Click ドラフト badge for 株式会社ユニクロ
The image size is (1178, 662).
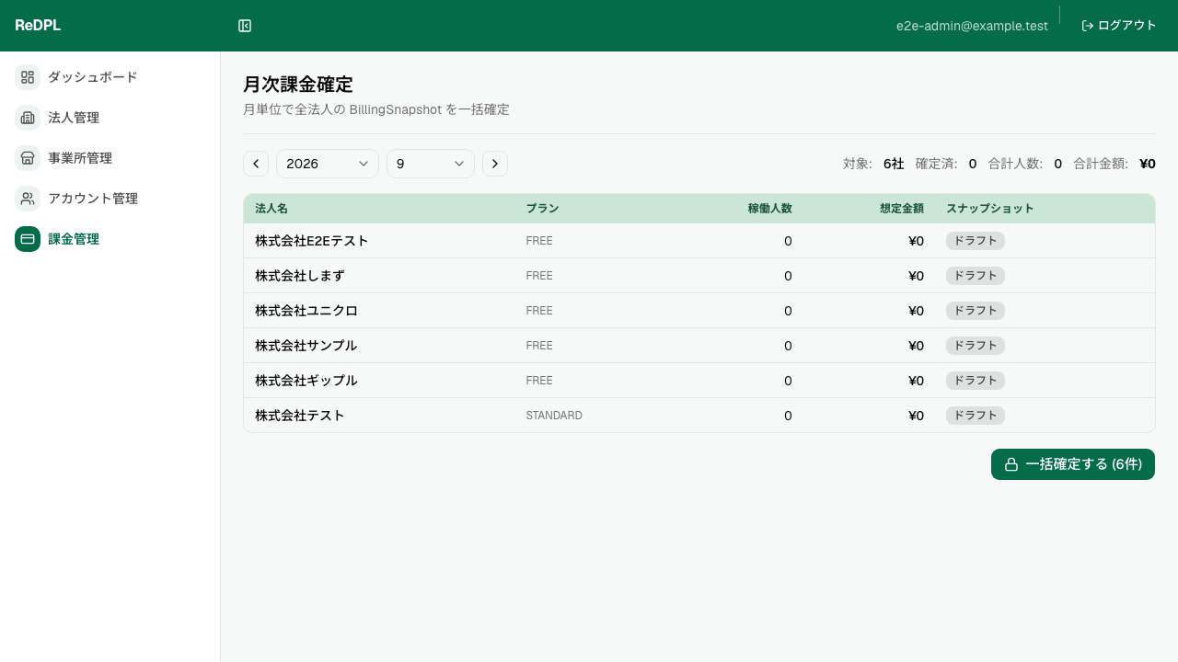(976, 311)
